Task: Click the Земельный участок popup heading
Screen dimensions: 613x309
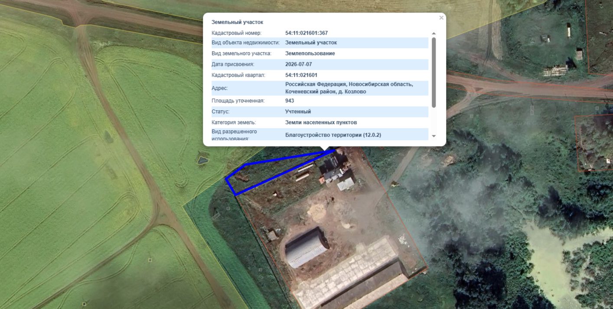Action: [x=237, y=22]
